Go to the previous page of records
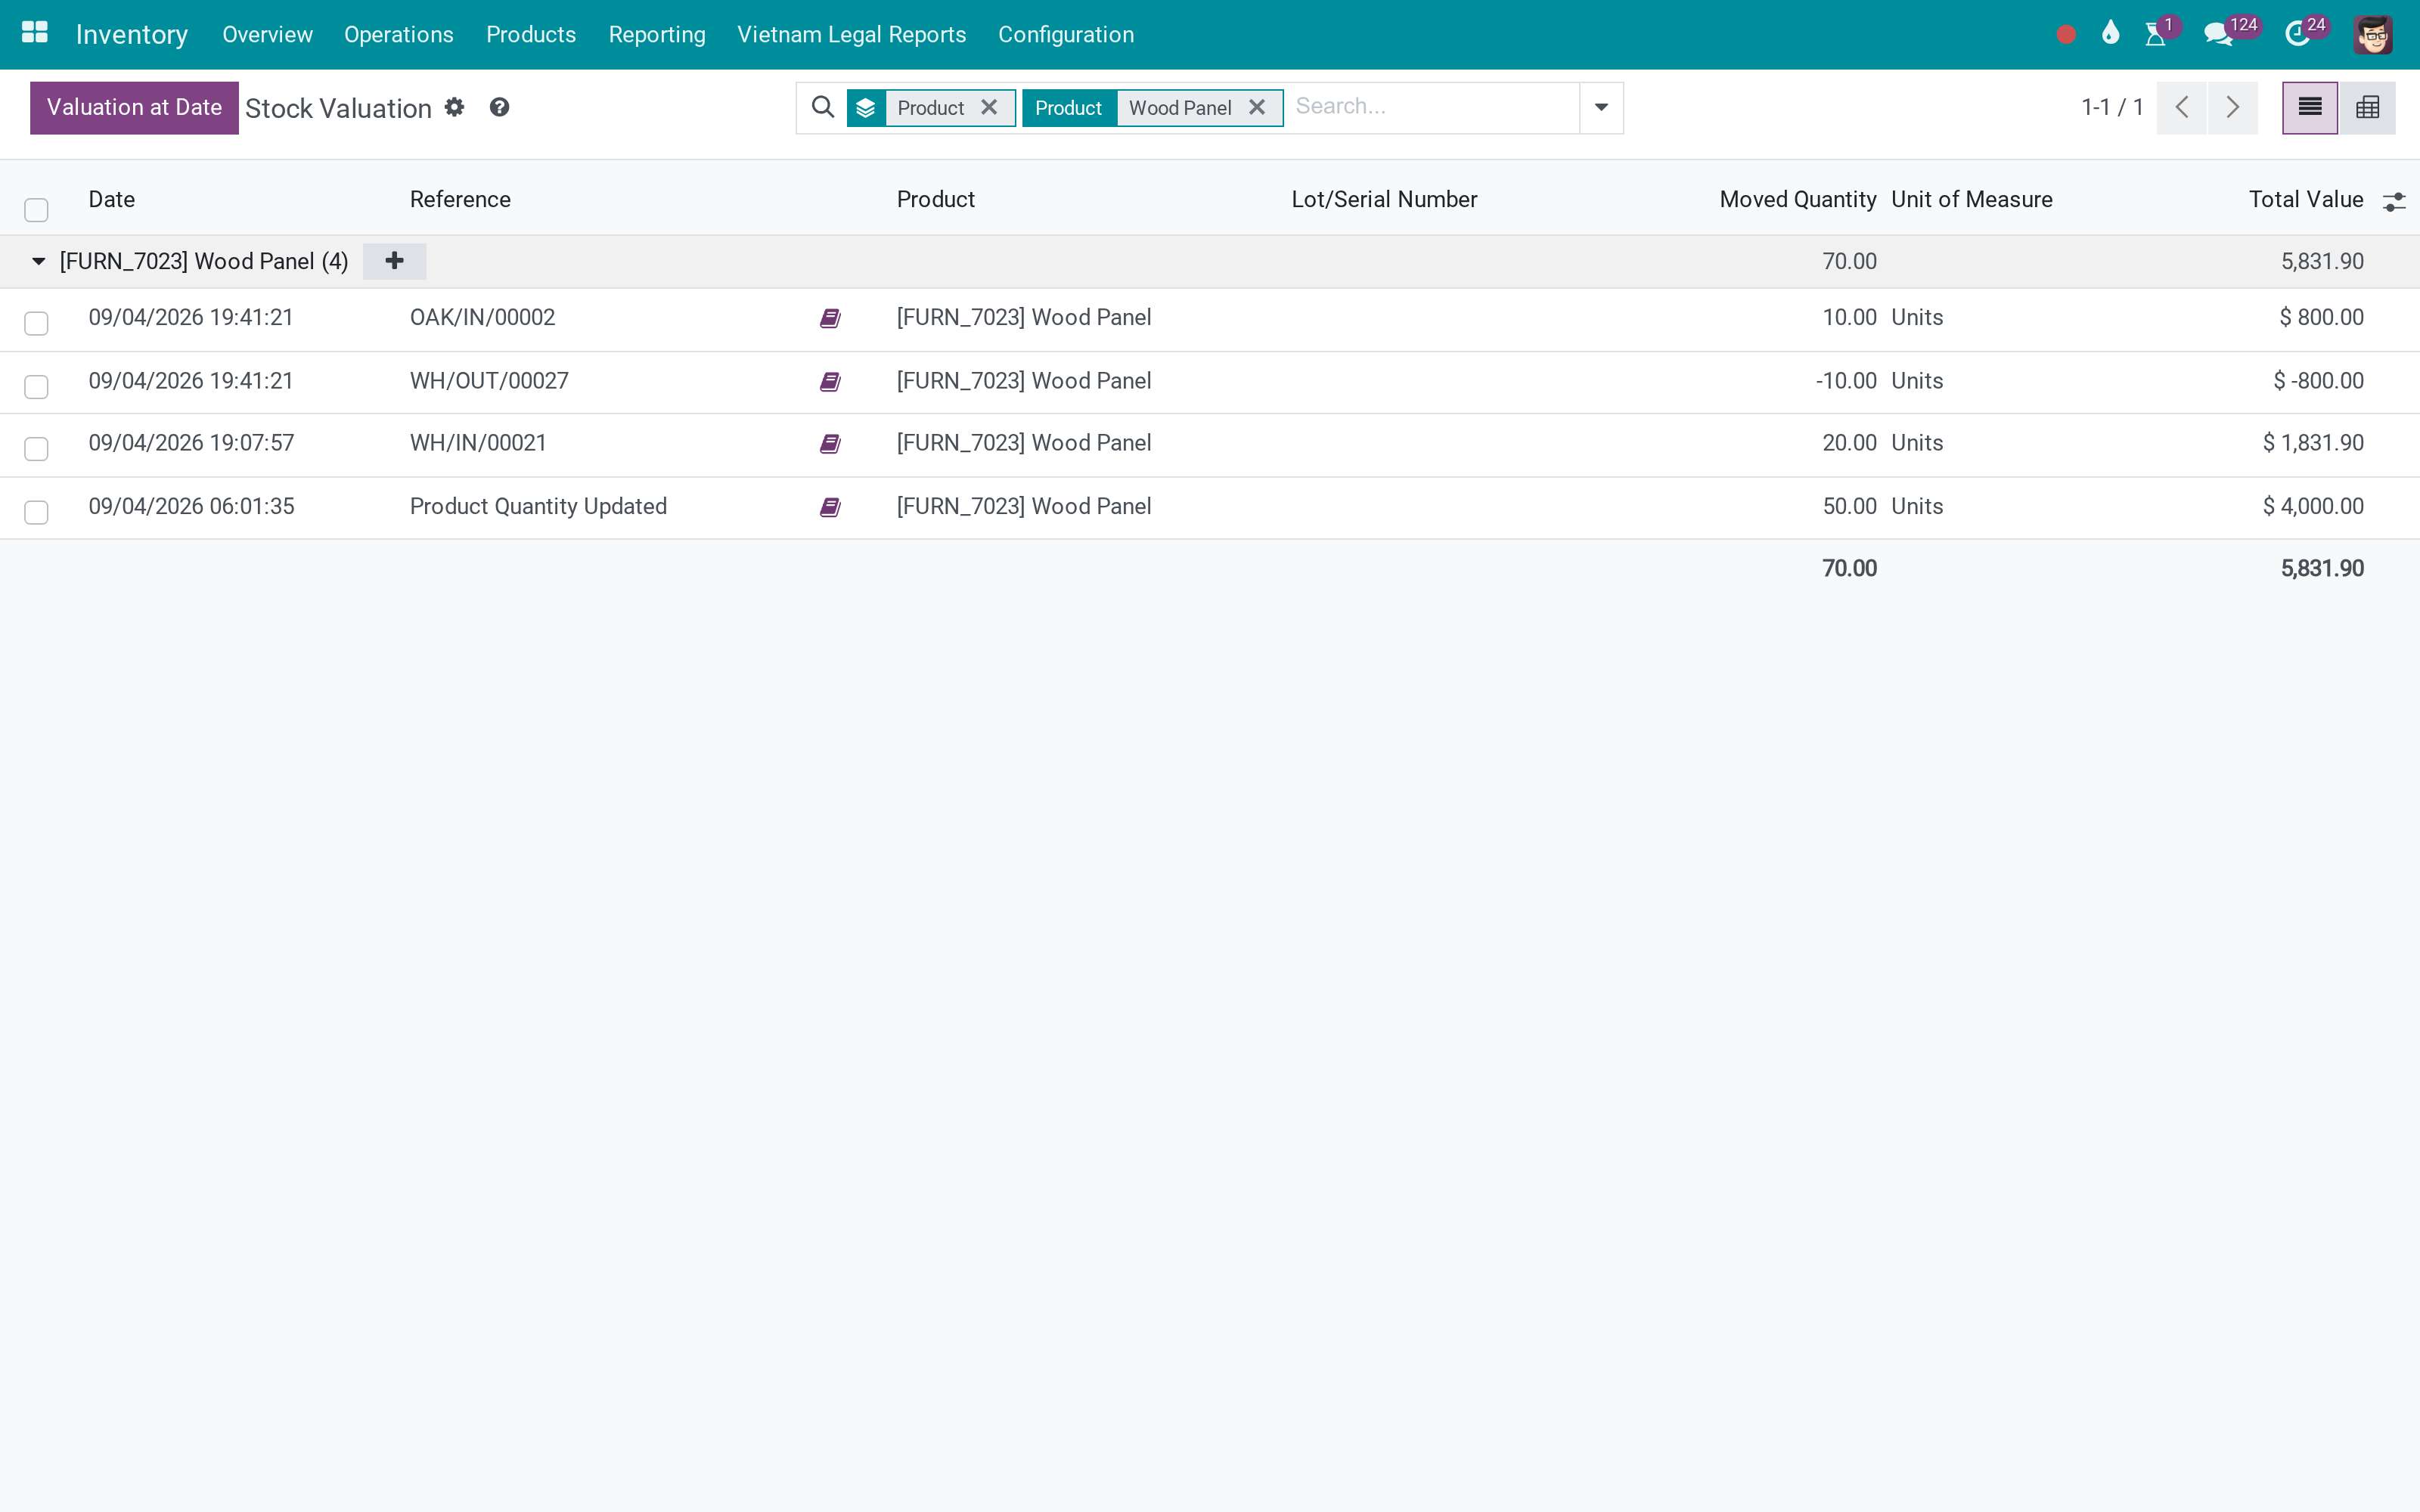 pos(2182,107)
